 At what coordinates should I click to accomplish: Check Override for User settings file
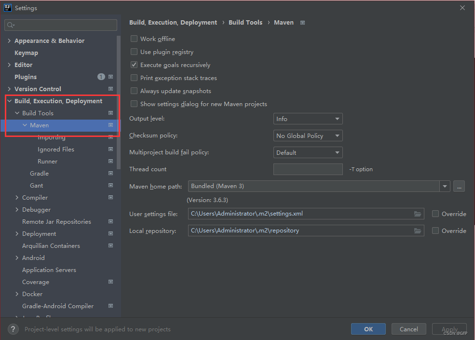[435, 214]
